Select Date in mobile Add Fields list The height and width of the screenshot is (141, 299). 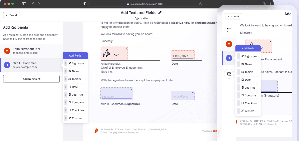point(248,80)
